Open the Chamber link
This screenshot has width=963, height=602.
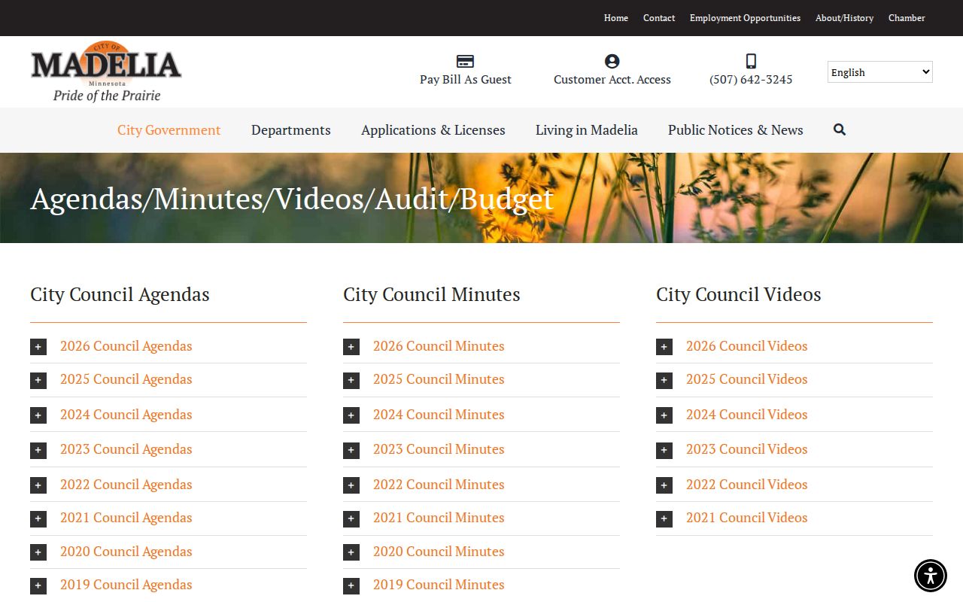907,18
